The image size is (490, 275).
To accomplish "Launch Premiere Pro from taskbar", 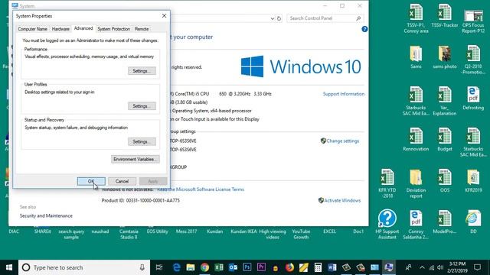I will 261,267.
